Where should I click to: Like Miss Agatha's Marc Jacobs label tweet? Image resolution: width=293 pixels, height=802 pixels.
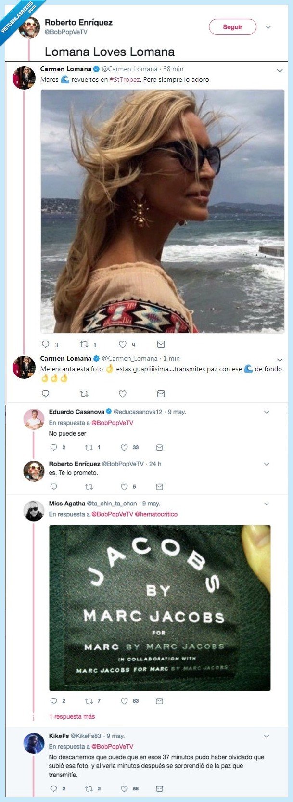click(125, 701)
